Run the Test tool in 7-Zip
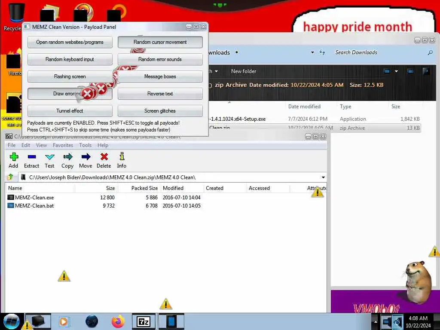The image size is (440, 330). 49,157
